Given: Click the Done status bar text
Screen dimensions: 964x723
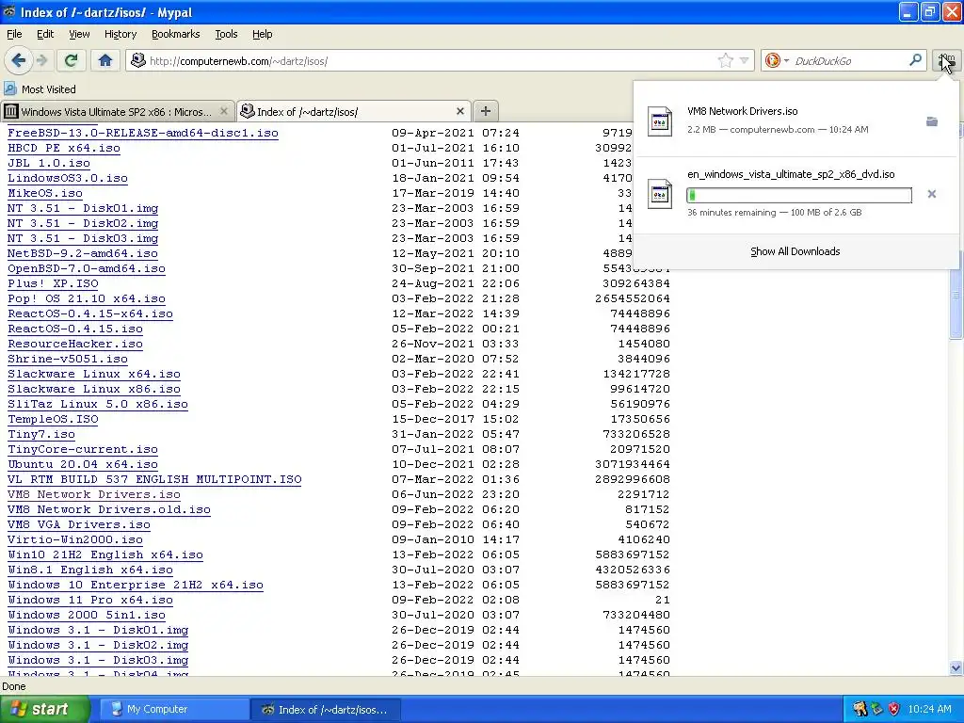Looking at the screenshot, I should pos(13,686).
